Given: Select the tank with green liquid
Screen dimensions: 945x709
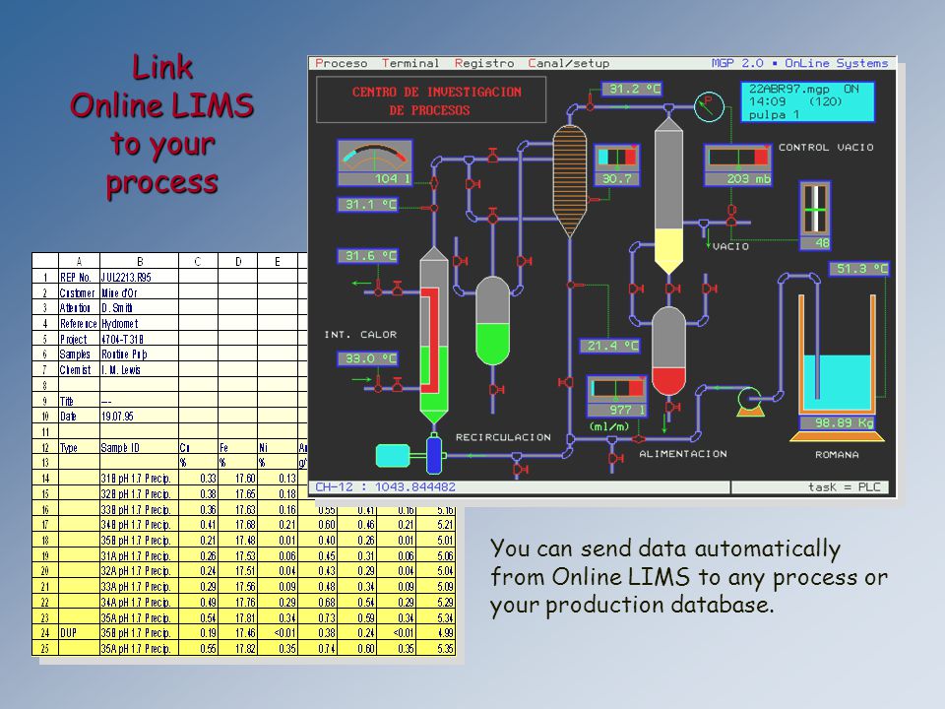Looking at the screenshot, I should tap(492, 321).
